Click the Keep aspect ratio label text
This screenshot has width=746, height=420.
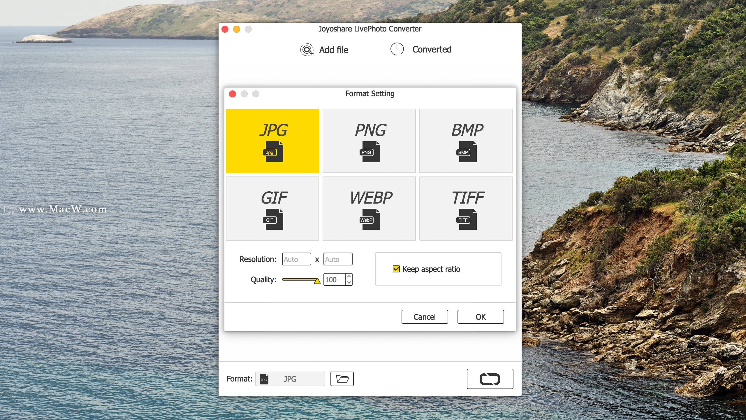[431, 269]
